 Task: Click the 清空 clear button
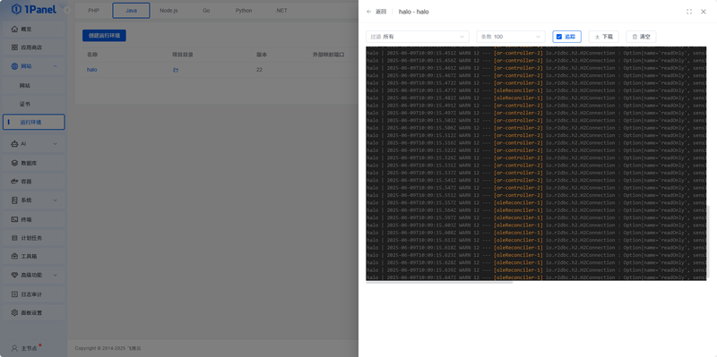[641, 37]
